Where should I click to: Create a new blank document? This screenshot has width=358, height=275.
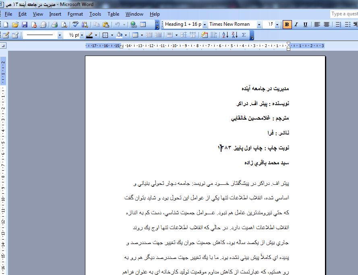[6, 25]
